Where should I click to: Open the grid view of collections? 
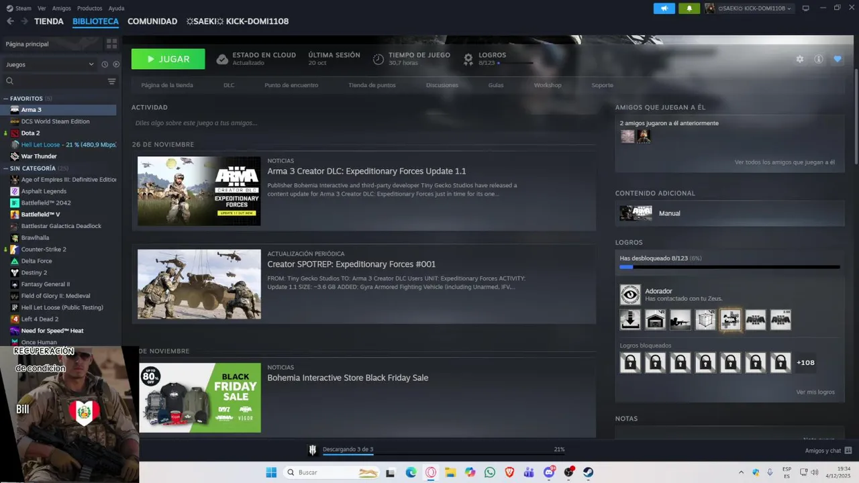pyautogui.click(x=111, y=44)
